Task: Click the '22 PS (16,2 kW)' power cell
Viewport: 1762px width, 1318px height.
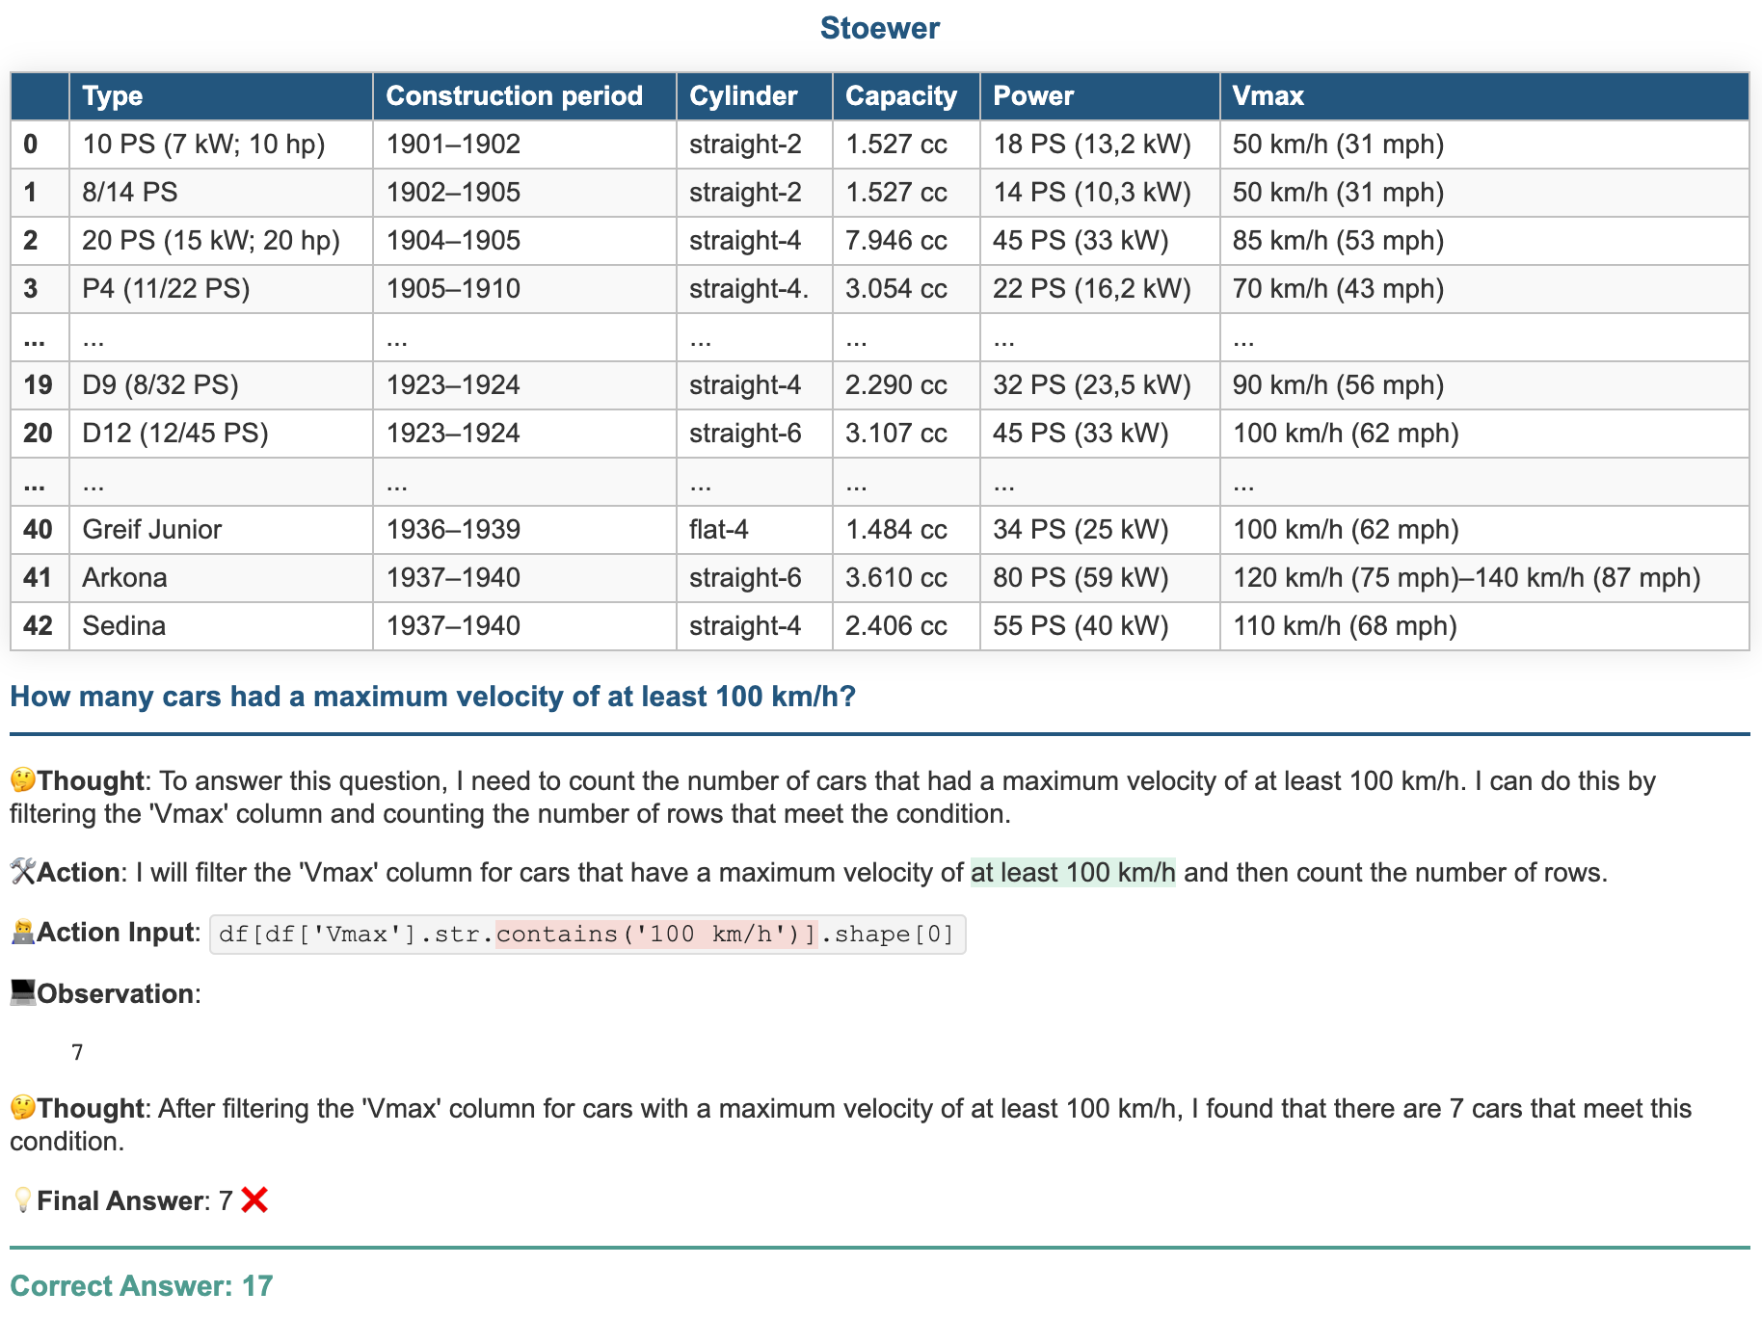Action: 1100,289
